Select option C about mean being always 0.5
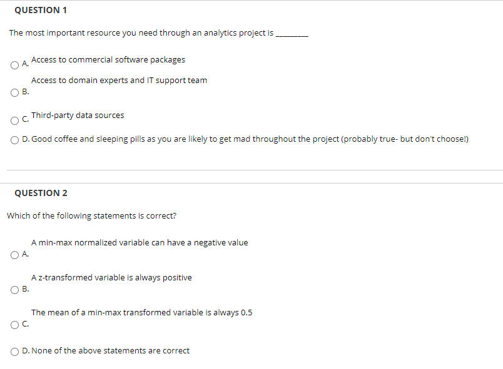The height and width of the screenshot is (369, 503). (14, 324)
